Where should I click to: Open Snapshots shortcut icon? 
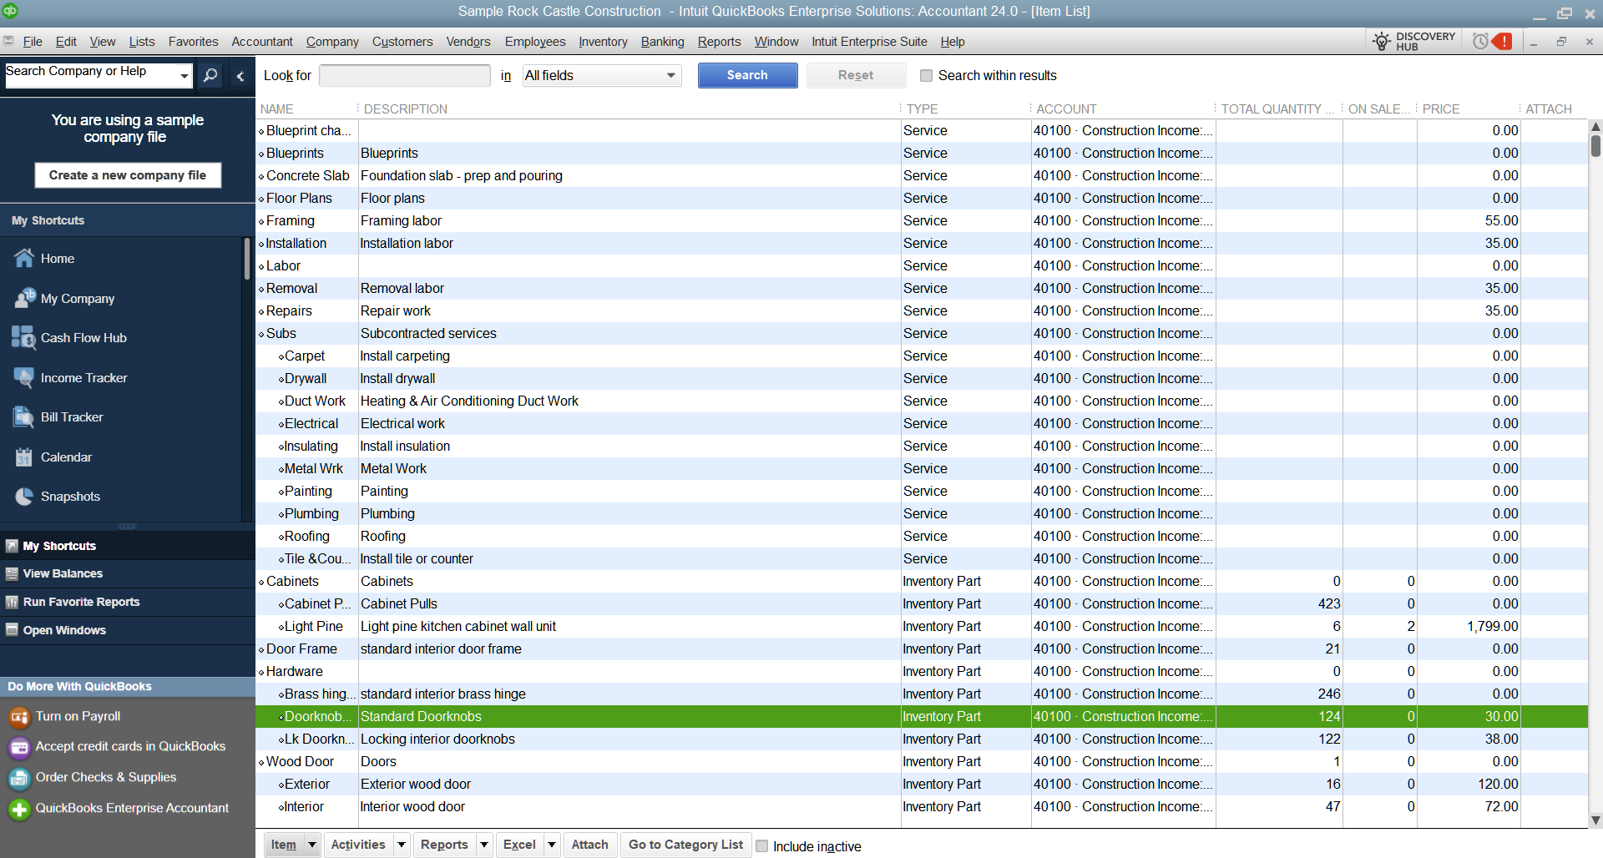coord(24,496)
